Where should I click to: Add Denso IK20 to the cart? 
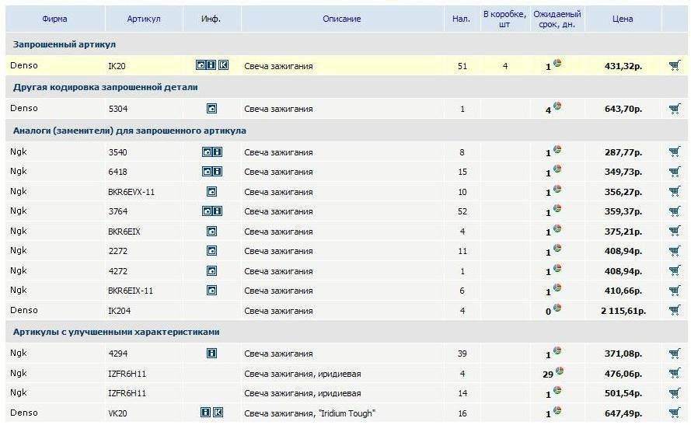[x=674, y=66]
